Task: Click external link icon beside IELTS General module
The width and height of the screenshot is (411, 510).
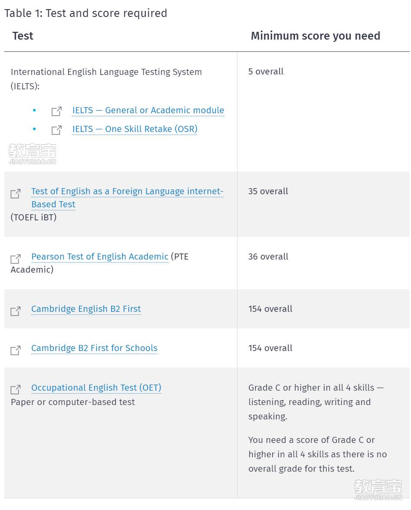Action: pos(57,111)
